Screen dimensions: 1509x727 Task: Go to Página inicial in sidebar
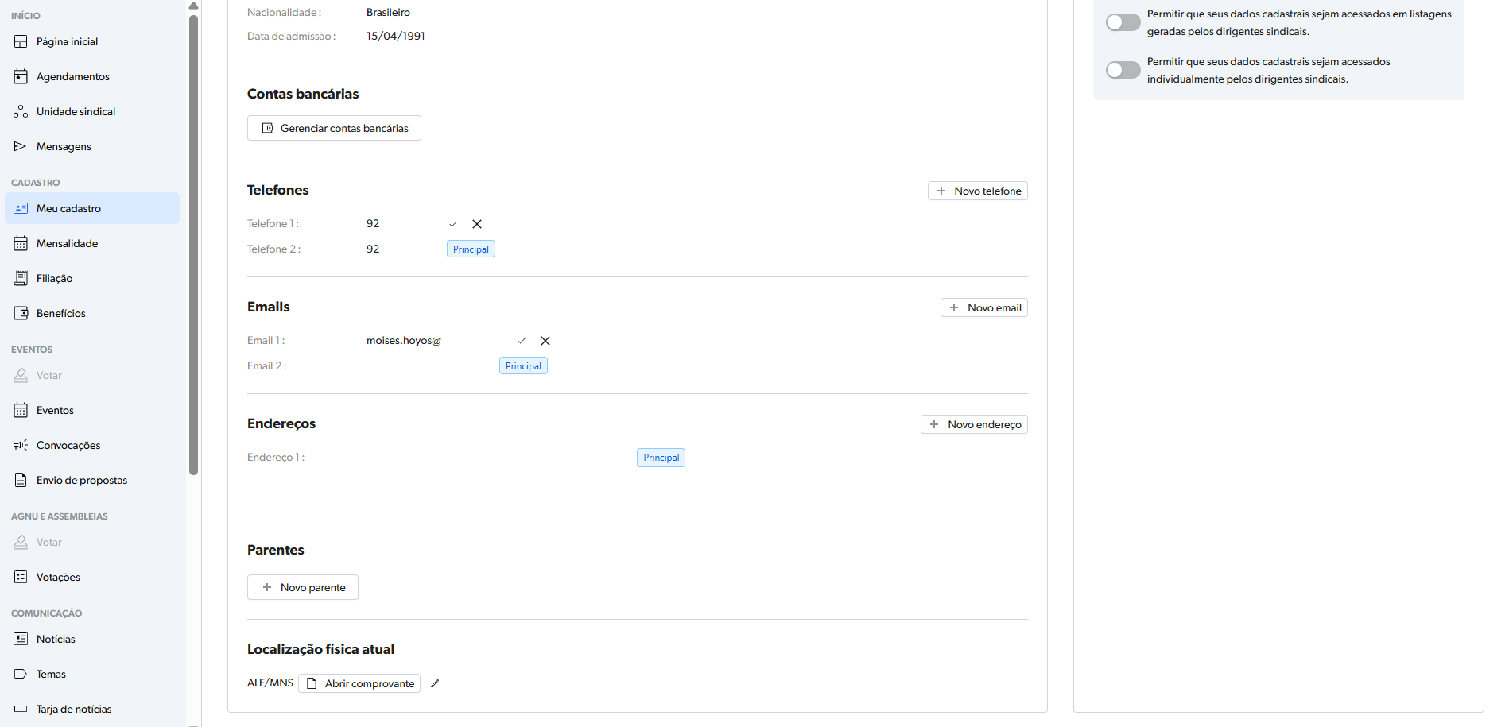pyautogui.click(x=68, y=42)
